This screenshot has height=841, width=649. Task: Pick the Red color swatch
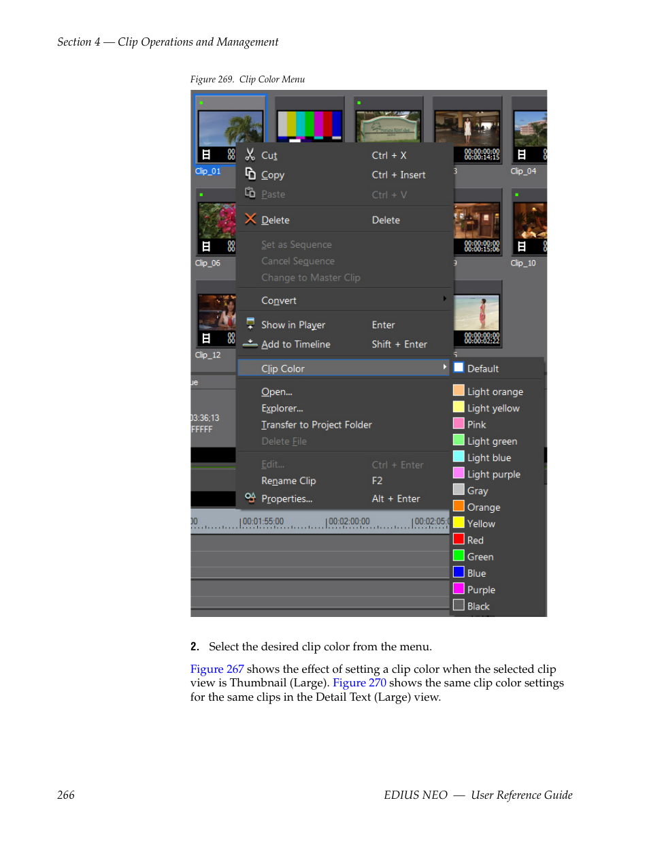point(459,539)
